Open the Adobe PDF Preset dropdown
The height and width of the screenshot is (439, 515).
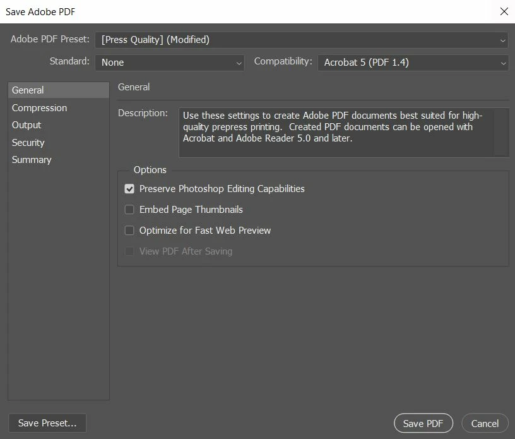pyautogui.click(x=302, y=40)
